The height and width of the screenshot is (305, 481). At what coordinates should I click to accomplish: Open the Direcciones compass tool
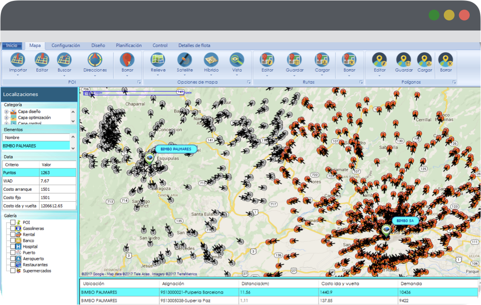point(95,60)
